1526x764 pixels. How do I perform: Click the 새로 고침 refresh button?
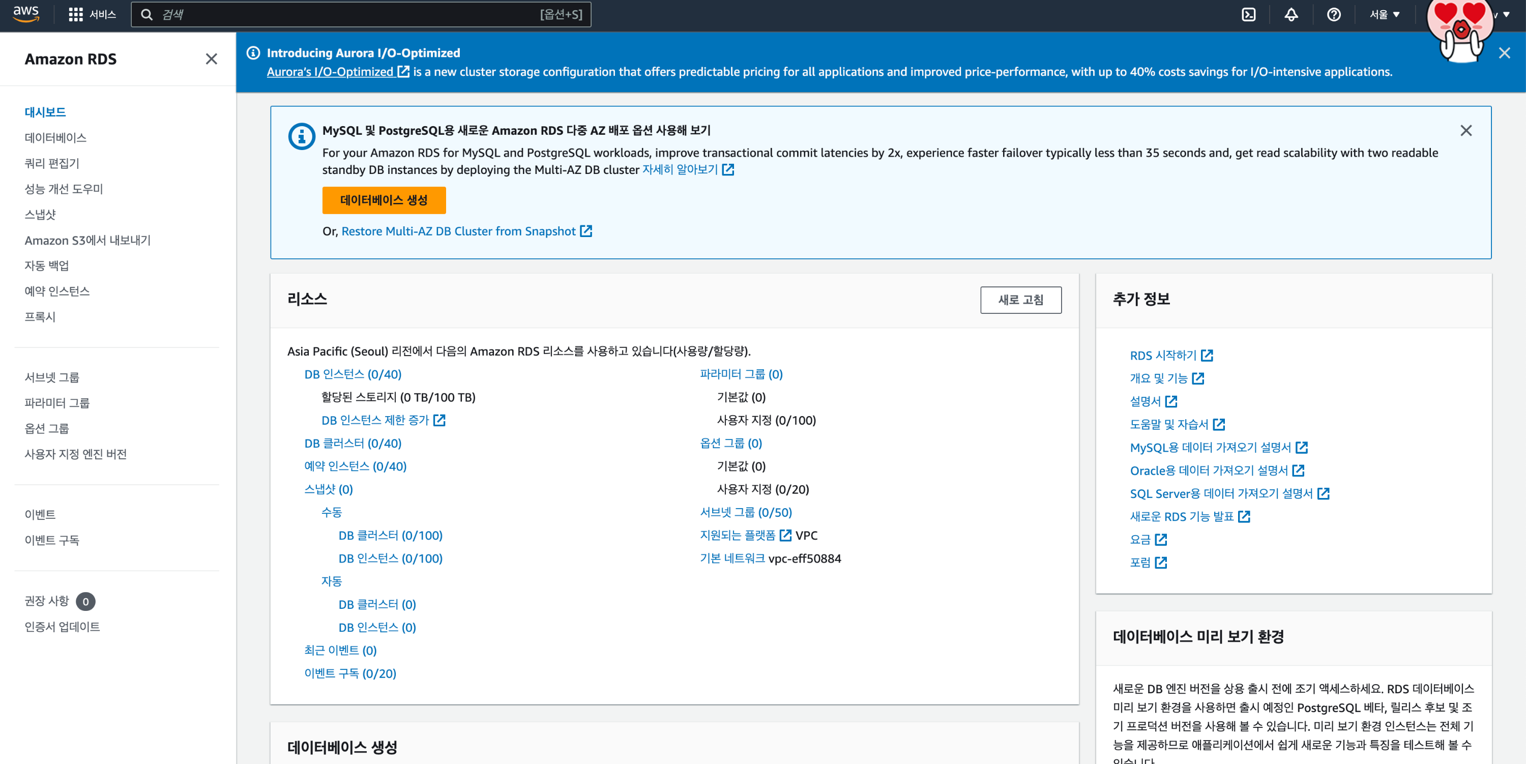1020,300
